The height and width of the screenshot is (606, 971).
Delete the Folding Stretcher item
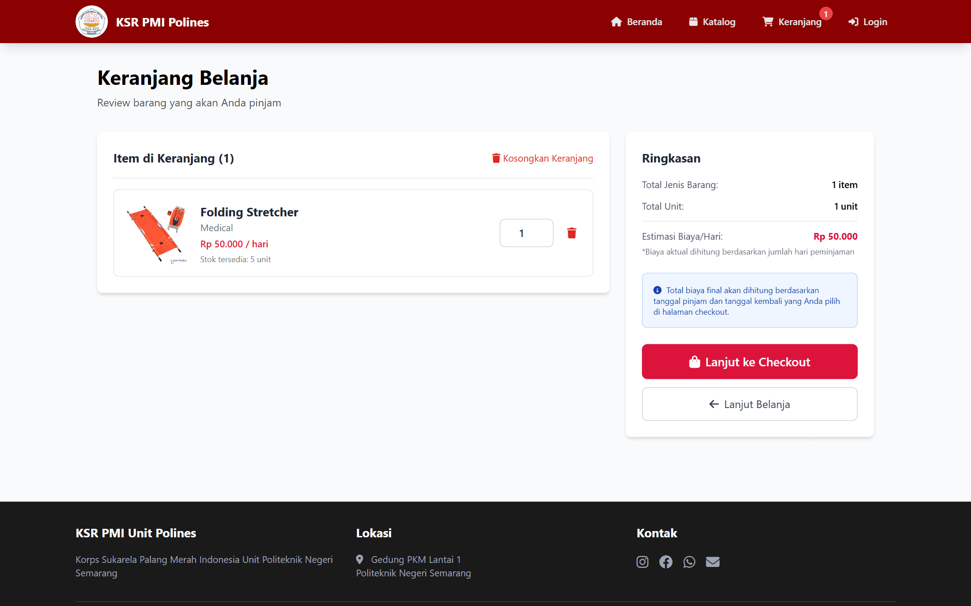click(572, 233)
